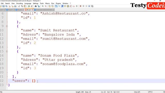Screen dimensions: 165x93
Task: Toggle synchronize horizontal scrolling icon
Action: pyautogui.click(x=52, y=6)
